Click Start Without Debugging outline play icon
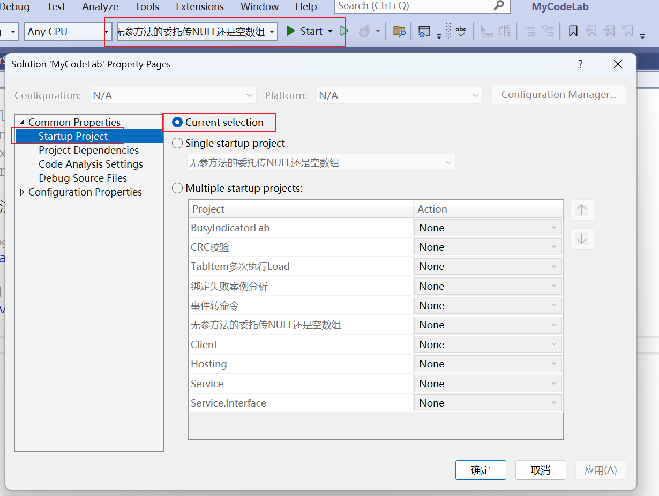This screenshot has width=659, height=496. [x=344, y=32]
